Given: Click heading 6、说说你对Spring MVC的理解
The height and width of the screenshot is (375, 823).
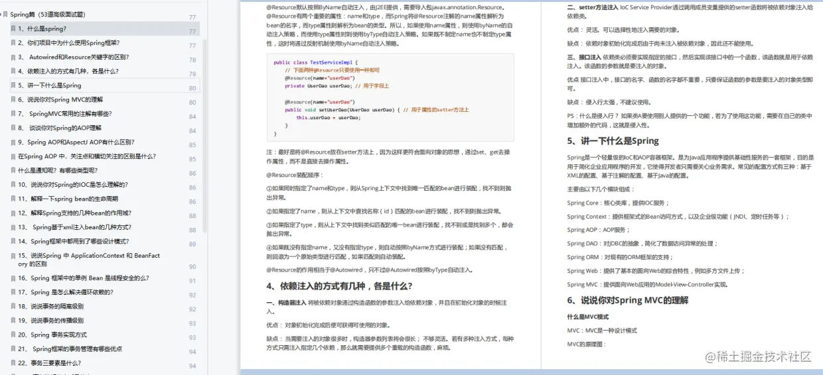Looking at the screenshot, I should click(627, 300).
